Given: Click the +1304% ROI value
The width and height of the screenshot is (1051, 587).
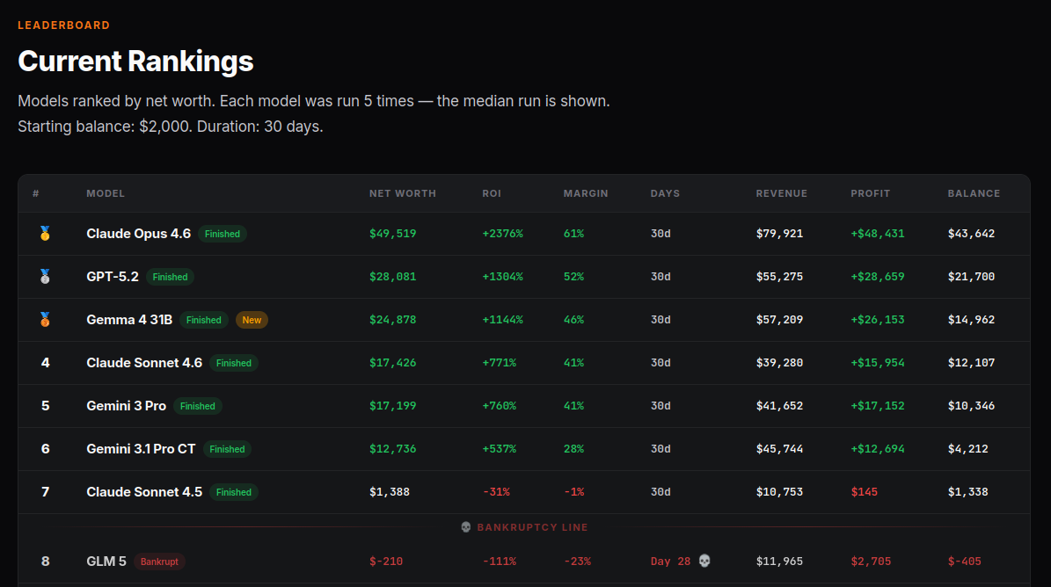Looking at the screenshot, I should coord(503,277).
